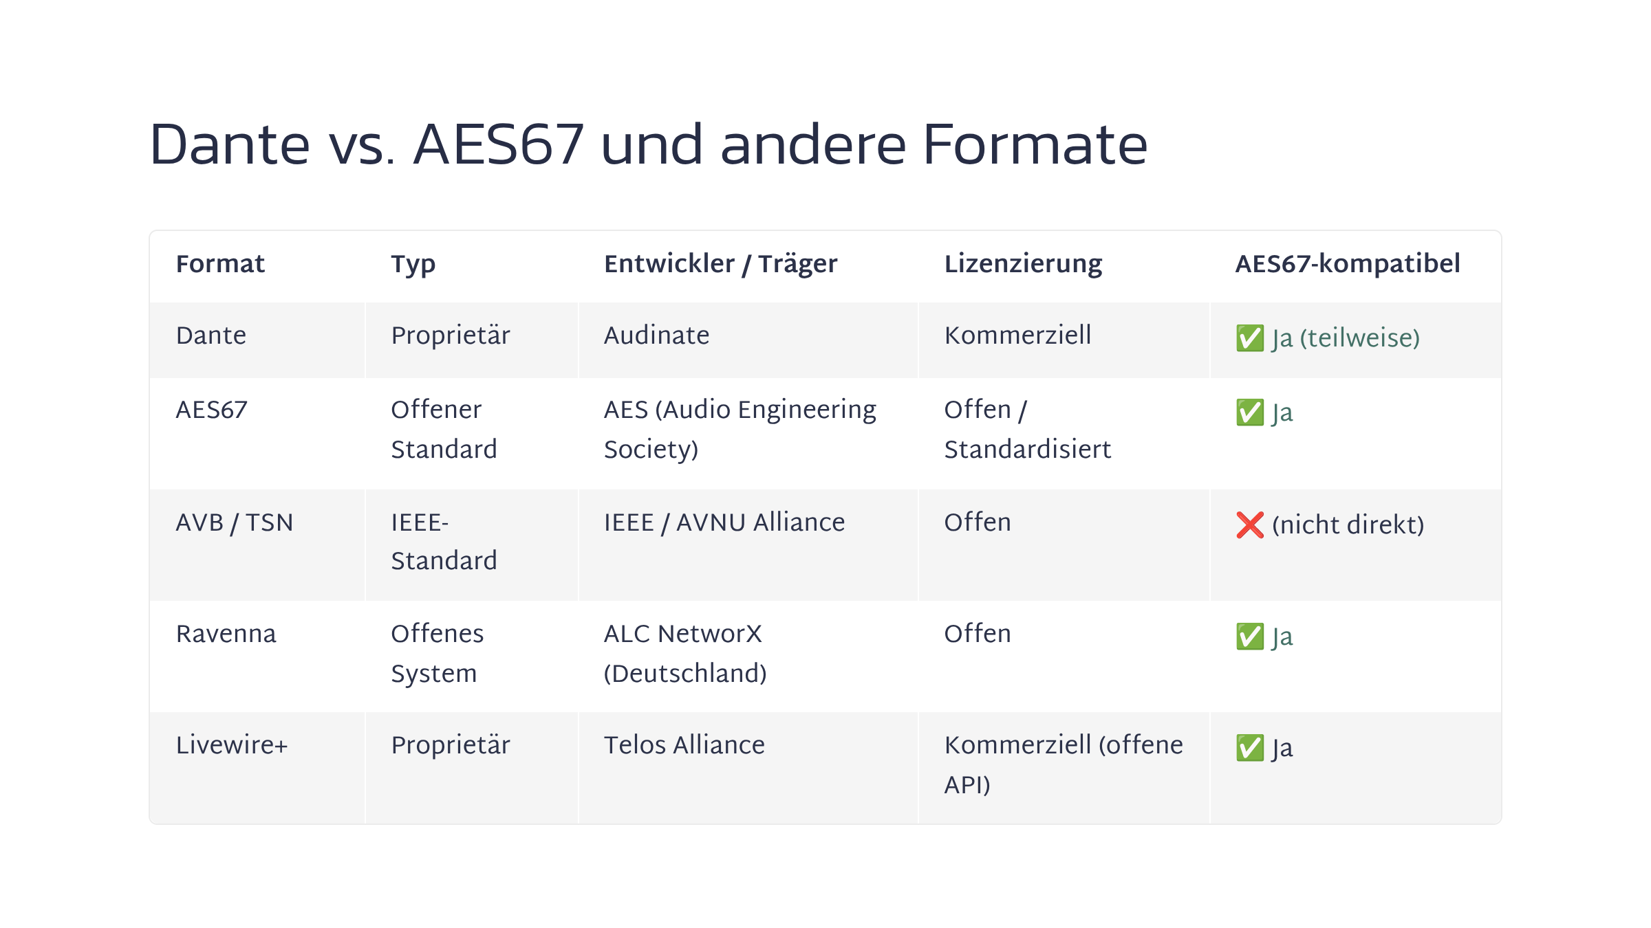Viewport: 1651px width, 928px height.
Task: Select the slide title "Dante vs. AES67"
Action: (648, 145)
